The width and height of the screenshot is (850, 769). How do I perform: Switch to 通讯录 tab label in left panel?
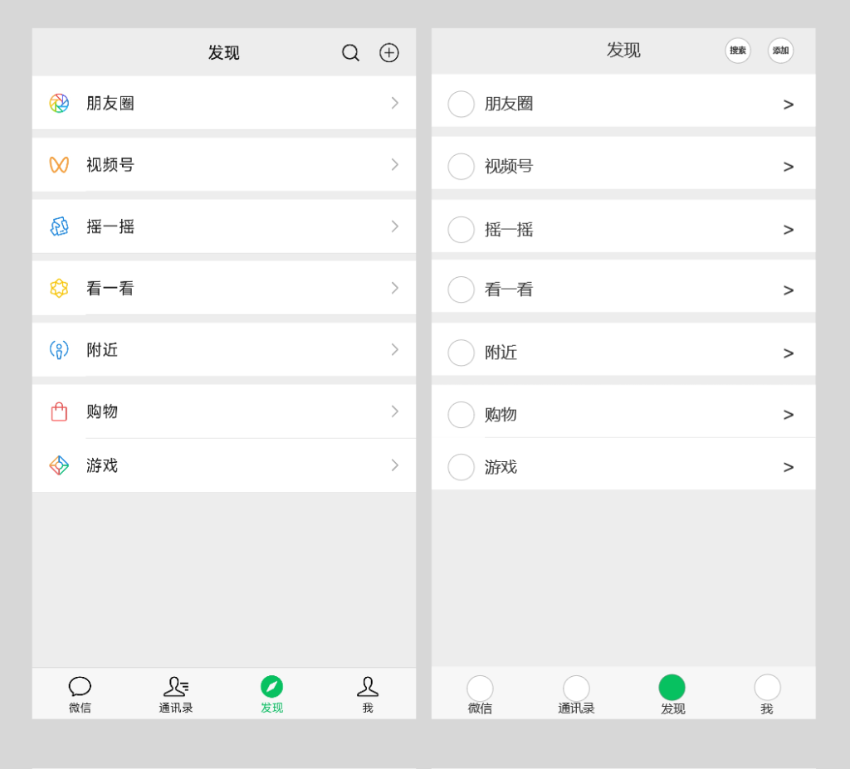176,708
